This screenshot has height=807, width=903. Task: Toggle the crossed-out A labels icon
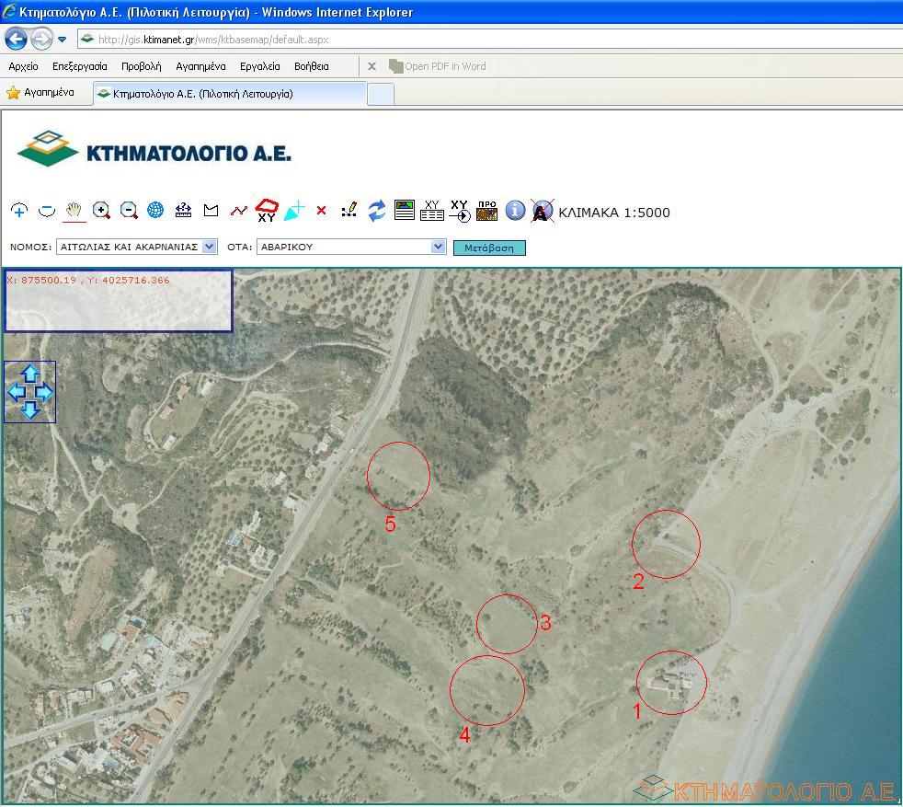pos(543,211)
